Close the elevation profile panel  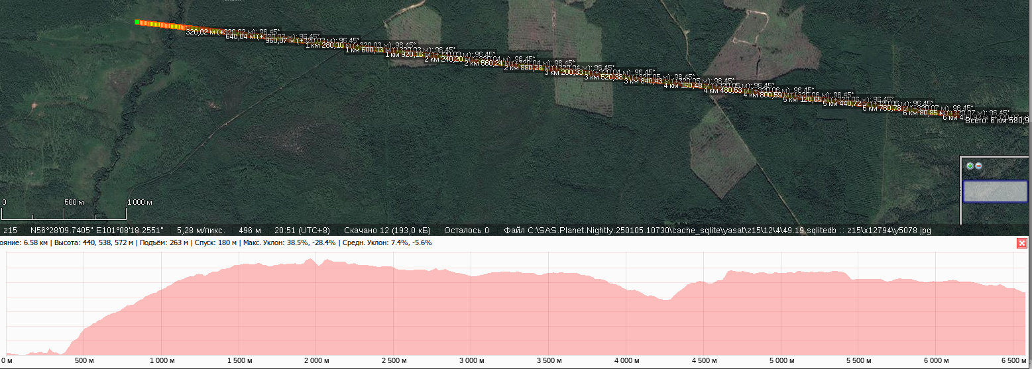pyautogui.click(x=1022, y=243)
